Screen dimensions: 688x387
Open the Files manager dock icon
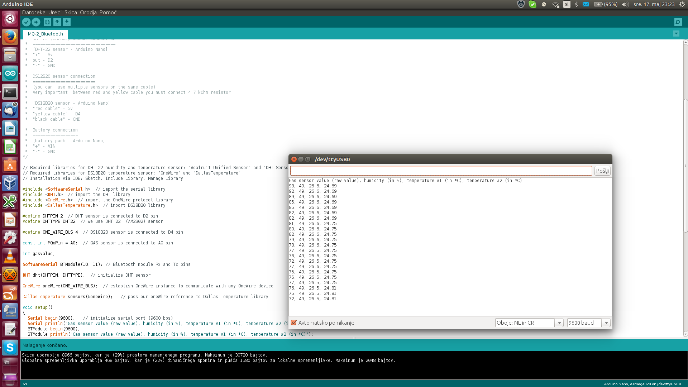10,55
